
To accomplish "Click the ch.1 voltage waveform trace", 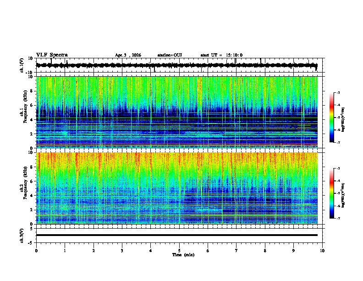I will tap(176, 65).
